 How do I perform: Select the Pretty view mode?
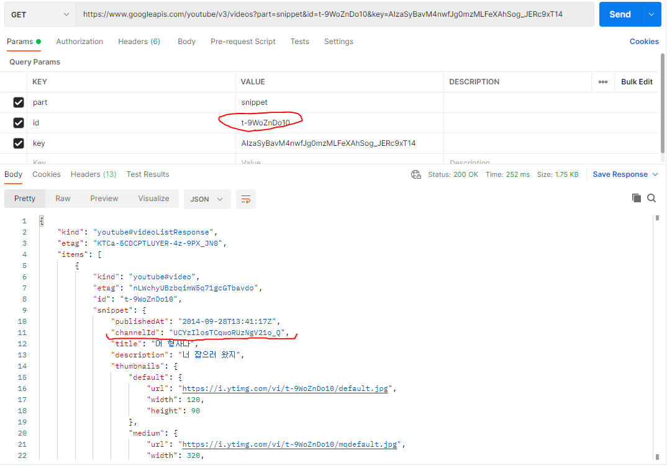(x=25, y=199)
